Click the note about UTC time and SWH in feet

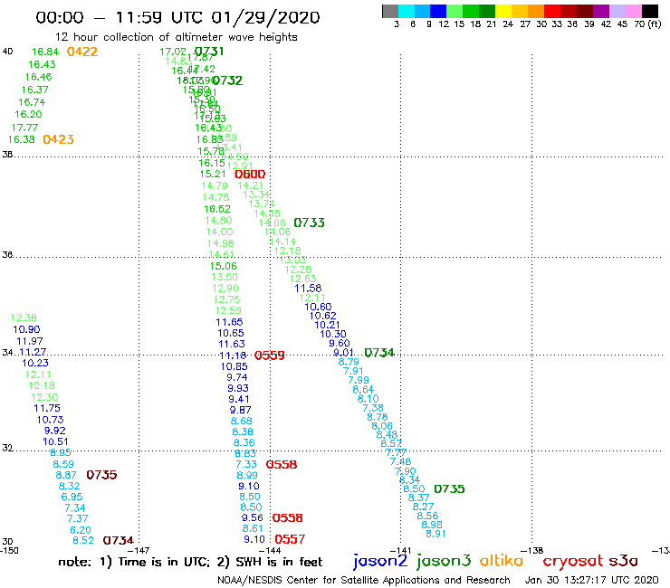tap(190, 563)
